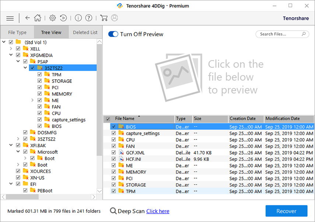Expand the ME folder in tree
The width and height of the screenshot is (315, 222).
(x=32, y=100)
